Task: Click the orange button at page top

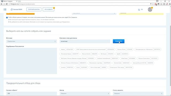Action: 20,14
